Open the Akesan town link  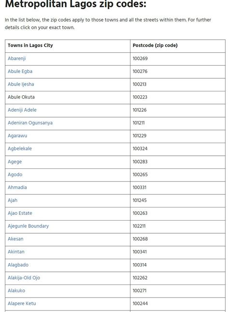[x=15, y=239]
